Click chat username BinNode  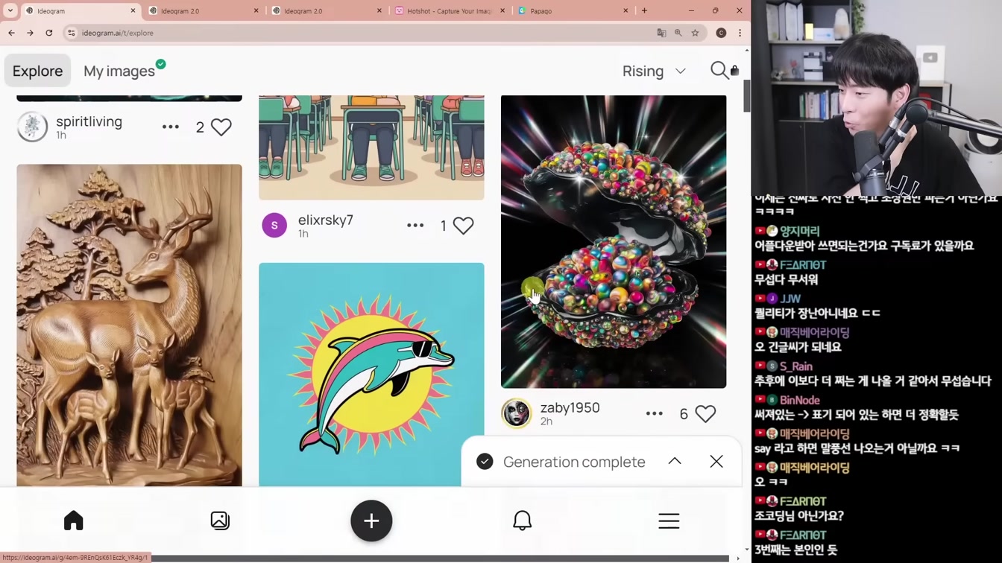pos(799,400)
